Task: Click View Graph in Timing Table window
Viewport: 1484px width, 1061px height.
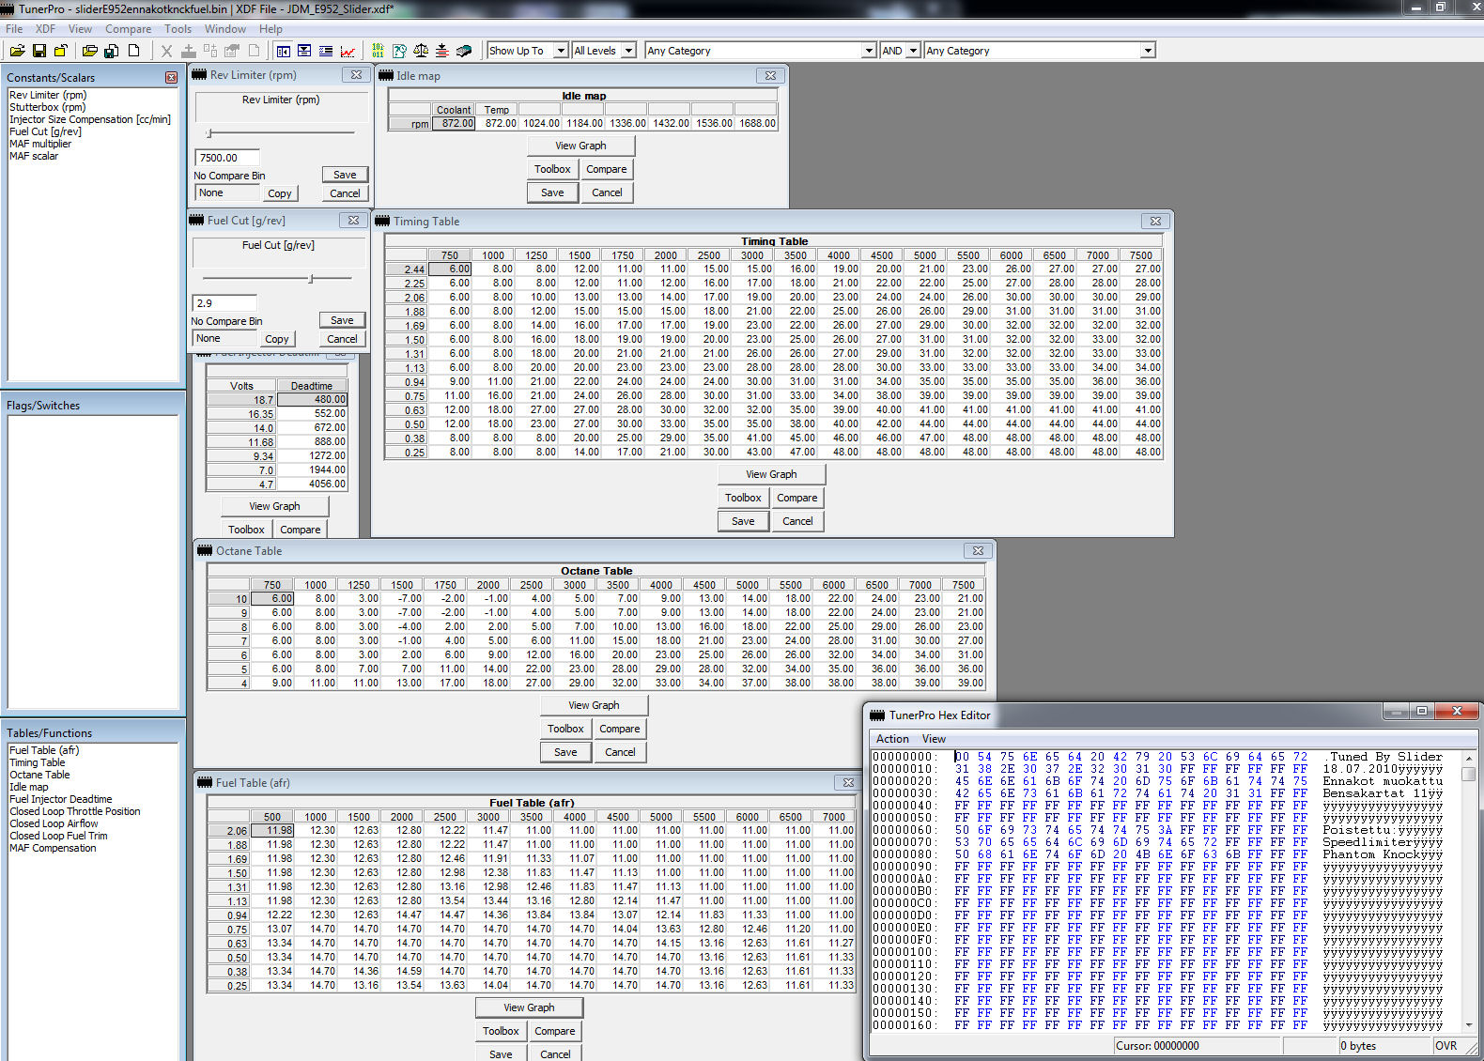Action: click(x=771, y=474)
